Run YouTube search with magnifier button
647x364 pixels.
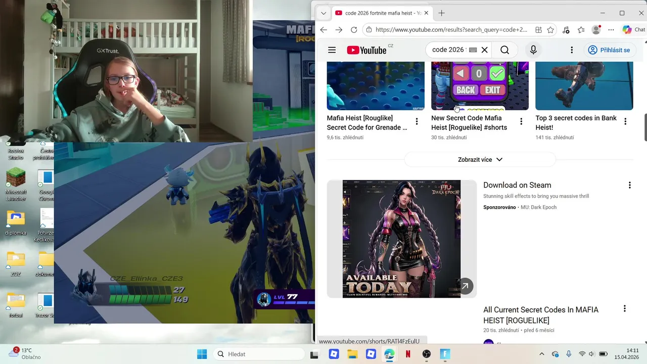(504, 50)
